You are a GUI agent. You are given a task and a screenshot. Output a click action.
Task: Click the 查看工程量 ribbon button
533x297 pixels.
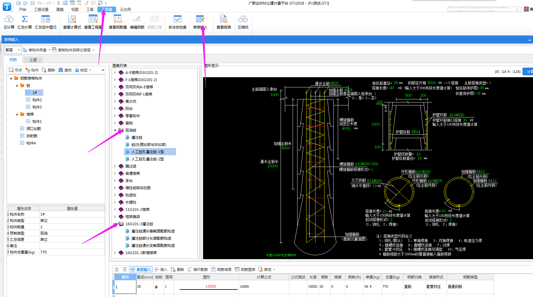tap(93, 22)
